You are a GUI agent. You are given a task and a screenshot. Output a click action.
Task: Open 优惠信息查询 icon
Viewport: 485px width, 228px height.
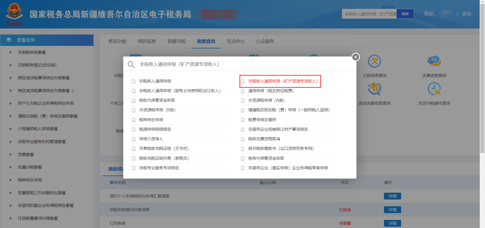point(434,61)
